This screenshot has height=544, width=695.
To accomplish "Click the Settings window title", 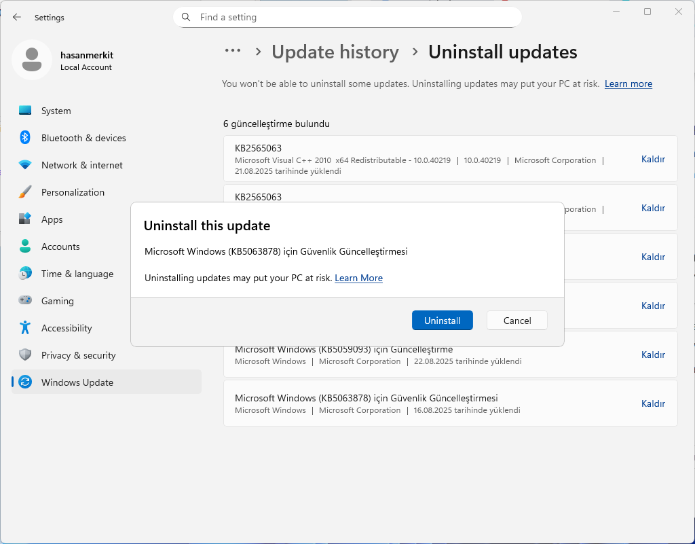I will [x=49, y=18].
